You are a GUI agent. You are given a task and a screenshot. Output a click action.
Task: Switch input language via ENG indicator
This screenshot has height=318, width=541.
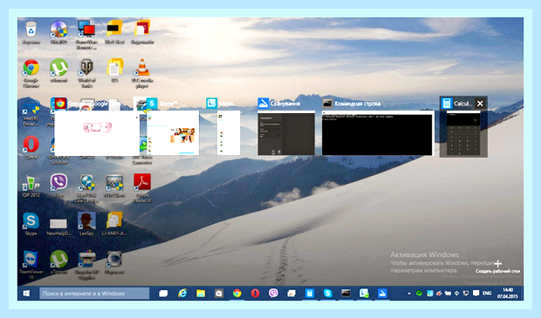tap(487, 294)
